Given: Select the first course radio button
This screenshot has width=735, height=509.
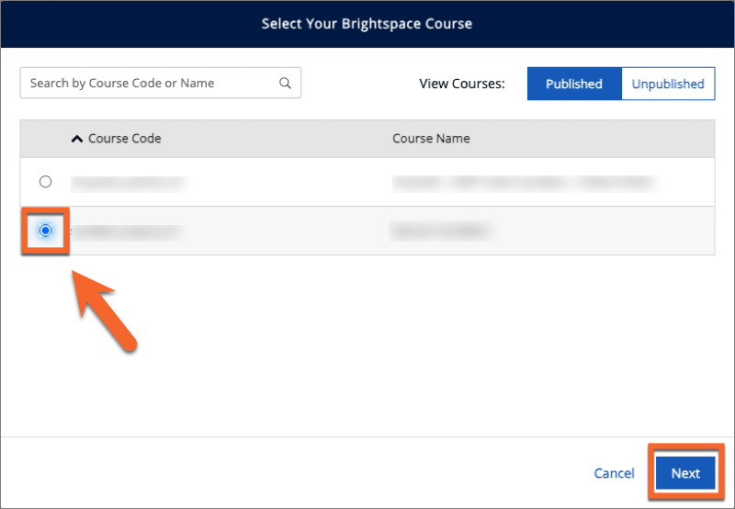Looking at the screenshot, I should (45, 182).
